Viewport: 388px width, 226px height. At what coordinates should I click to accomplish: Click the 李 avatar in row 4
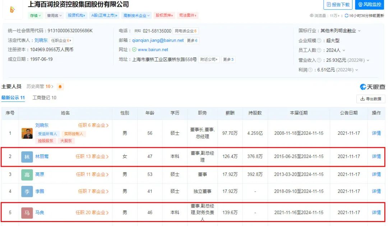(x=27, y=192)
